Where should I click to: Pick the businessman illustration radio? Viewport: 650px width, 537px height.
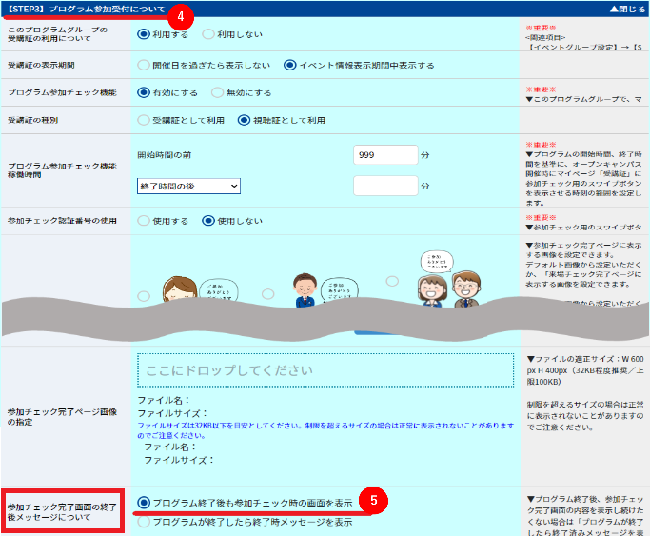[267, 294]
